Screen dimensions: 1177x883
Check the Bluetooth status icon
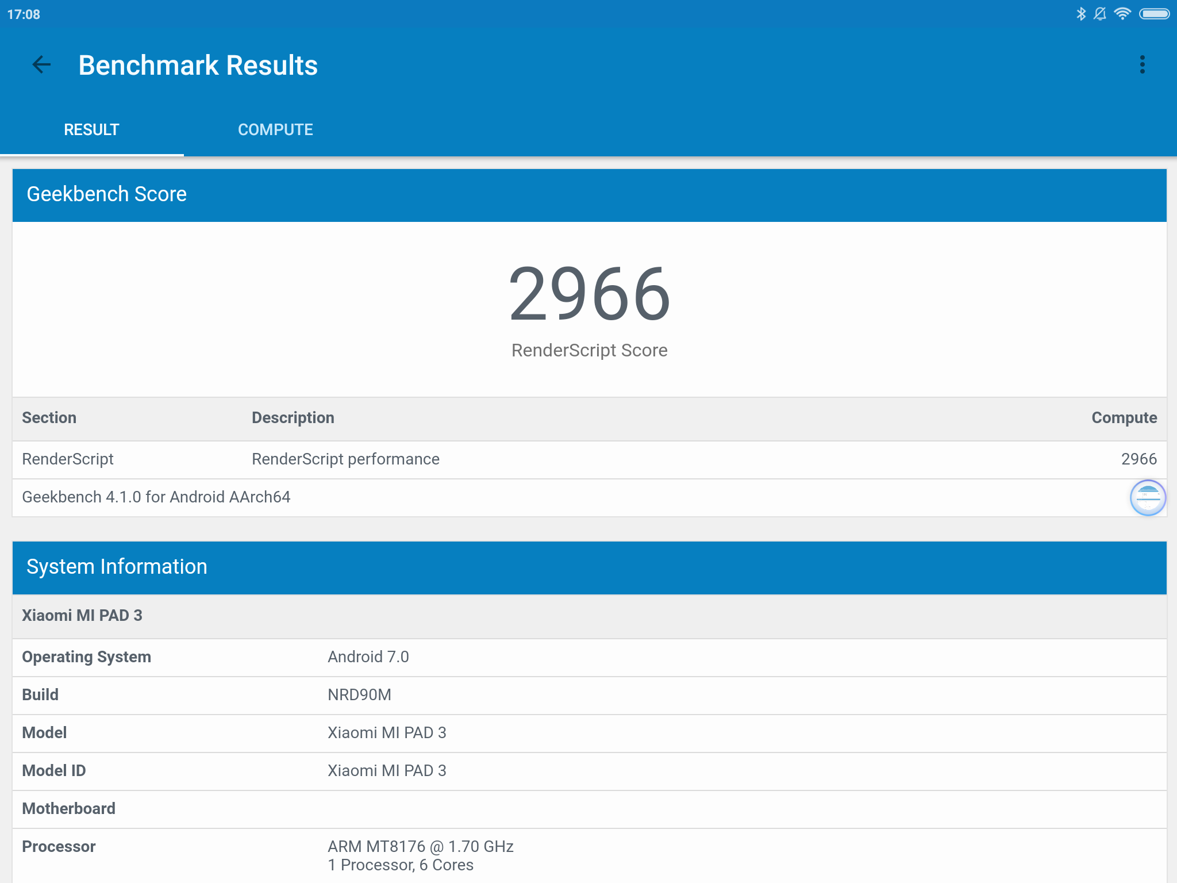point(1081,14)
